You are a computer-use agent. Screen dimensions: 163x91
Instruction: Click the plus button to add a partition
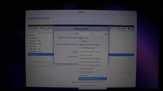[30, 58]
